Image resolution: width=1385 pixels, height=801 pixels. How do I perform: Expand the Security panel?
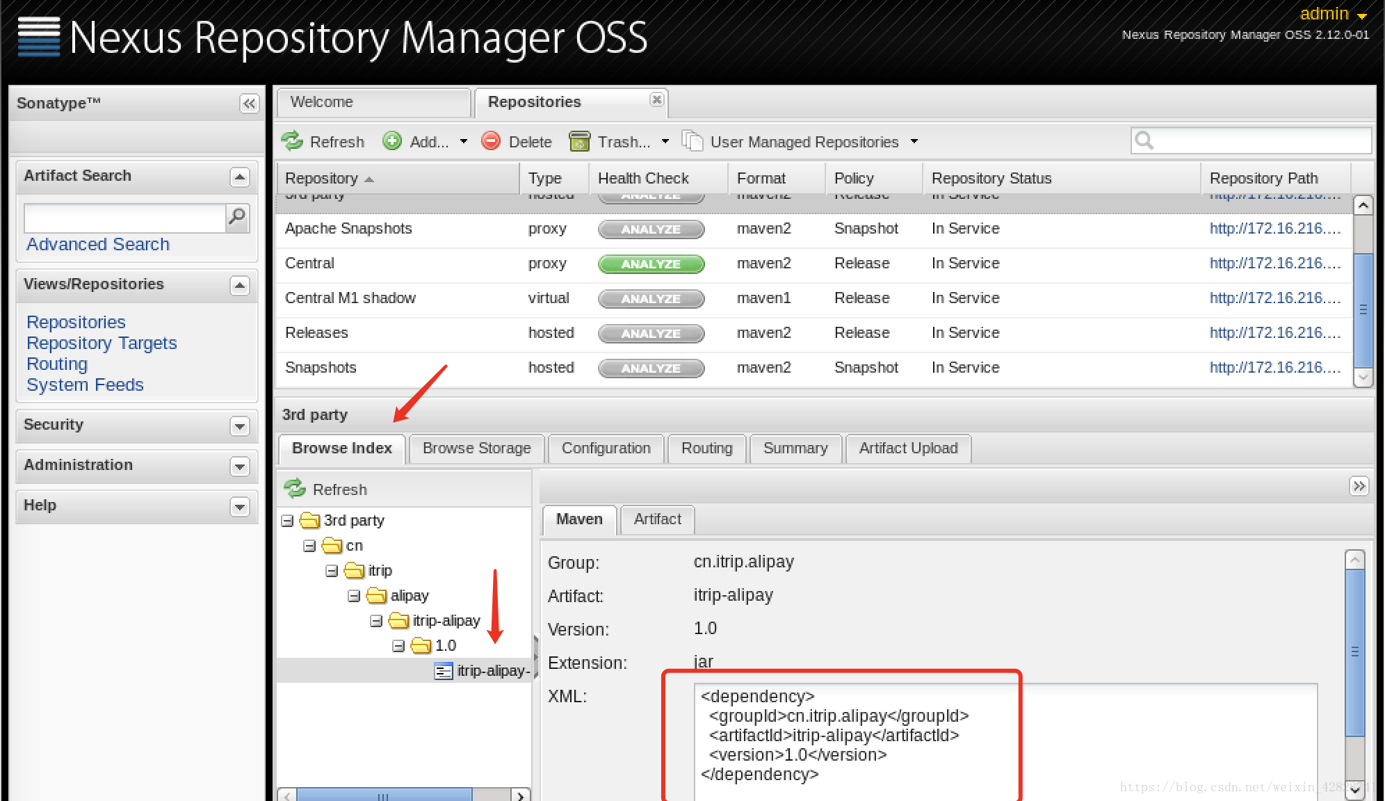tap(239, 426)
